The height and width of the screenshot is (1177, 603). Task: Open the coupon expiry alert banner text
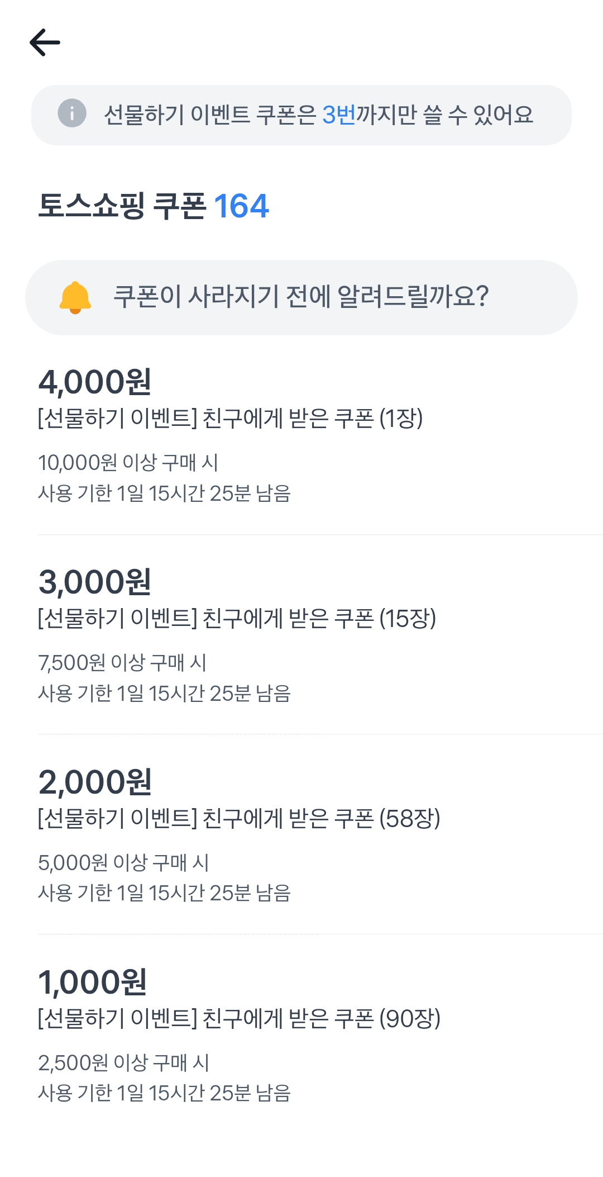301,297
